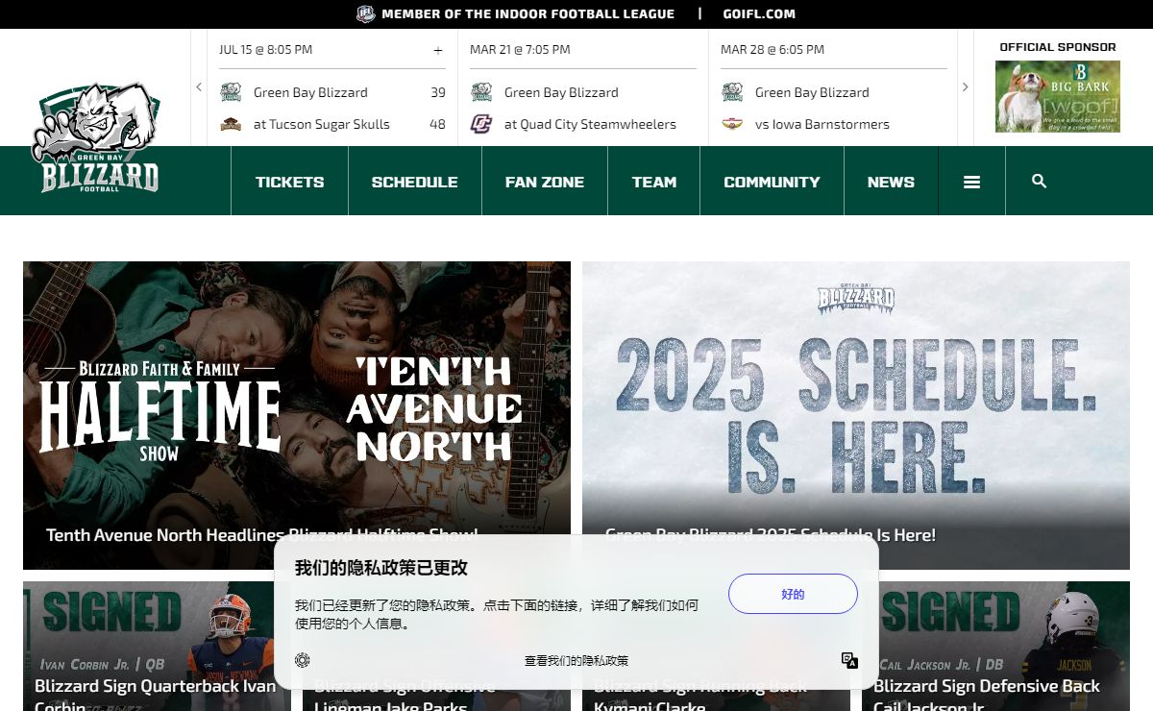Click MAR 28 @ 6:05 PM game date

point(773,50)
